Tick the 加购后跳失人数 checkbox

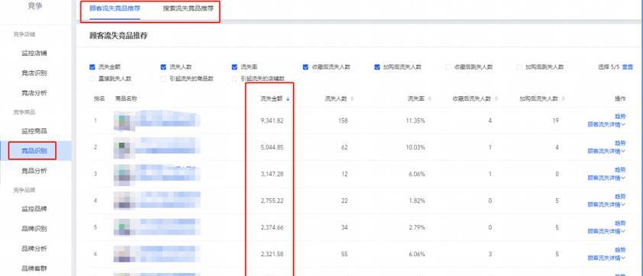pyautogui.click(x=519, y=67)
